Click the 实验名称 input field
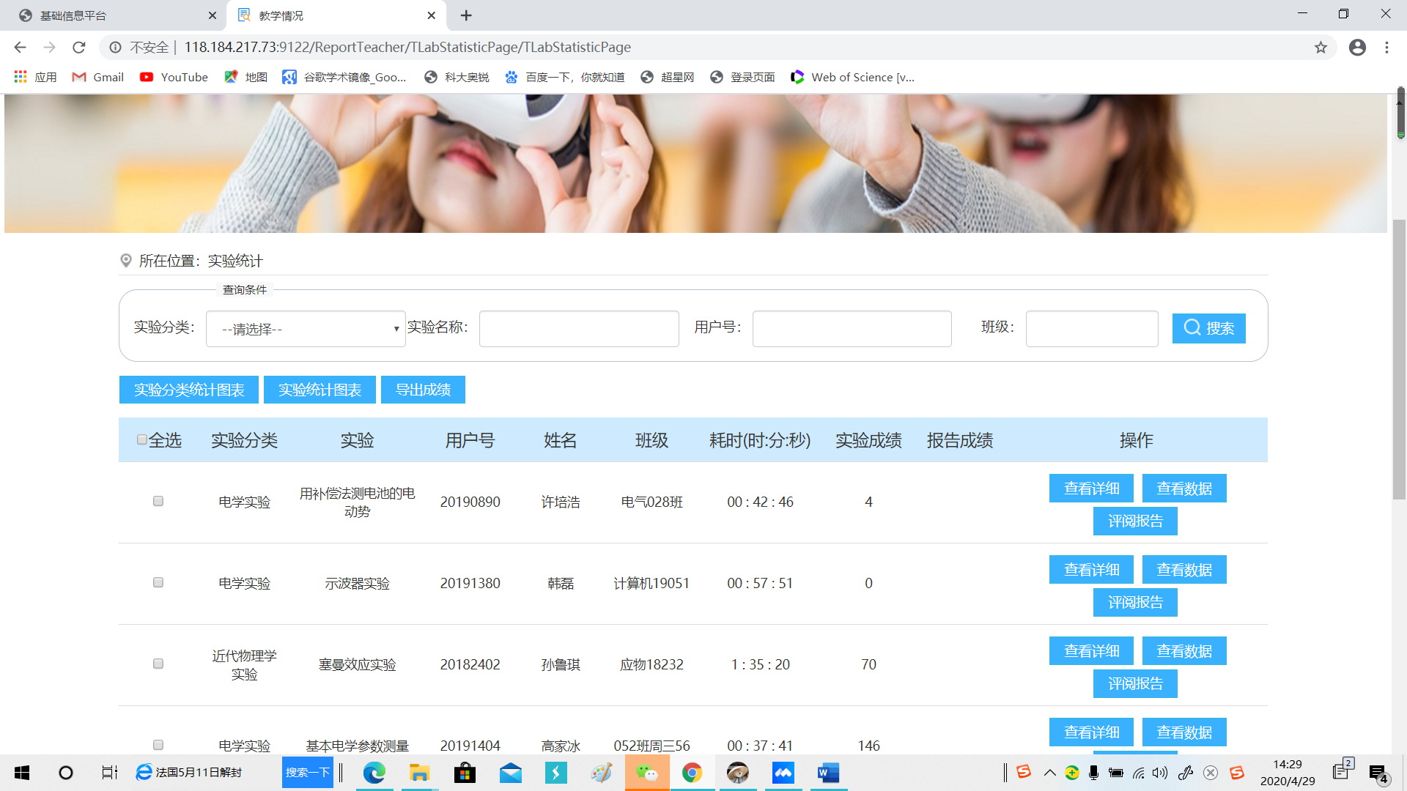 579,329
